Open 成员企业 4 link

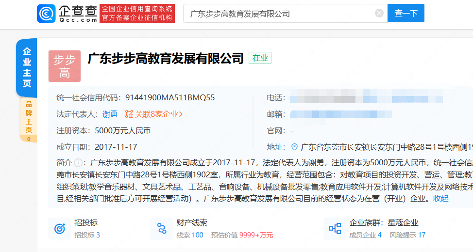pos(365,235)
